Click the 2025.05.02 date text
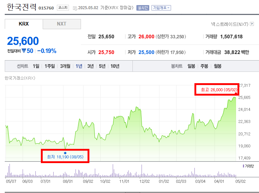The image size is (259, 193). pos(88,8)
